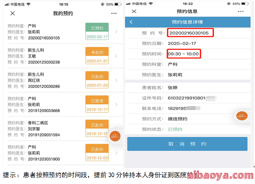The height and width of the screenshot is (184, 255).
Task: Click department 骨科二病区
Action: click(38, 123)
